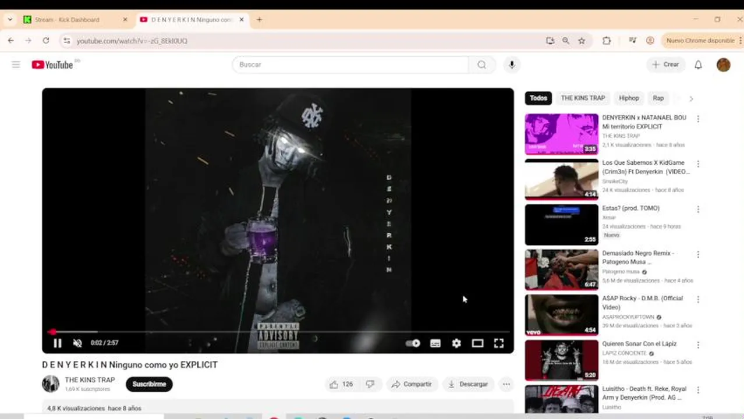744x419 pixels.
Task: Open browser zoom magnifier icon
Action: (565, 41)
